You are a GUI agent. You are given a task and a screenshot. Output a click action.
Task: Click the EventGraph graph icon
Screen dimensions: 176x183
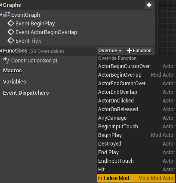click(x=6, y=15)
